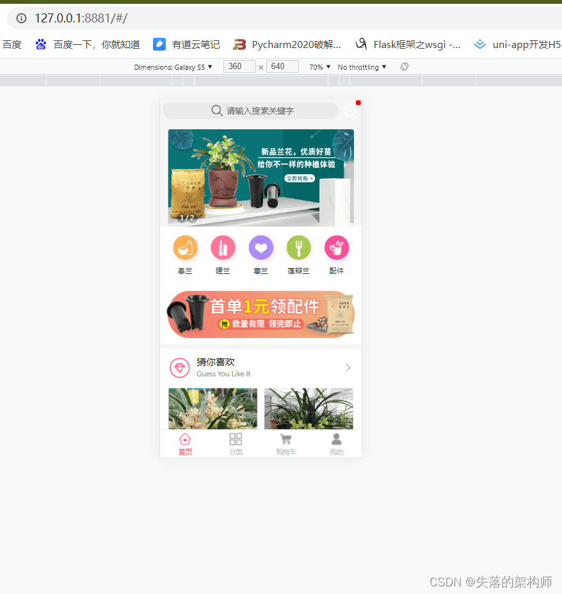Screen dimensions: 562x594
Task: Click the message bubble notification icon
Action: click(350, 111)
